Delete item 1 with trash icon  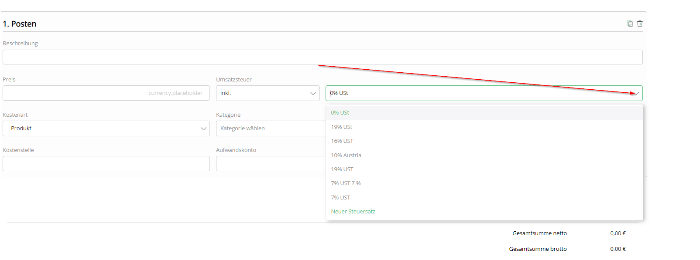pyautogui.click(x=640, y=24)
